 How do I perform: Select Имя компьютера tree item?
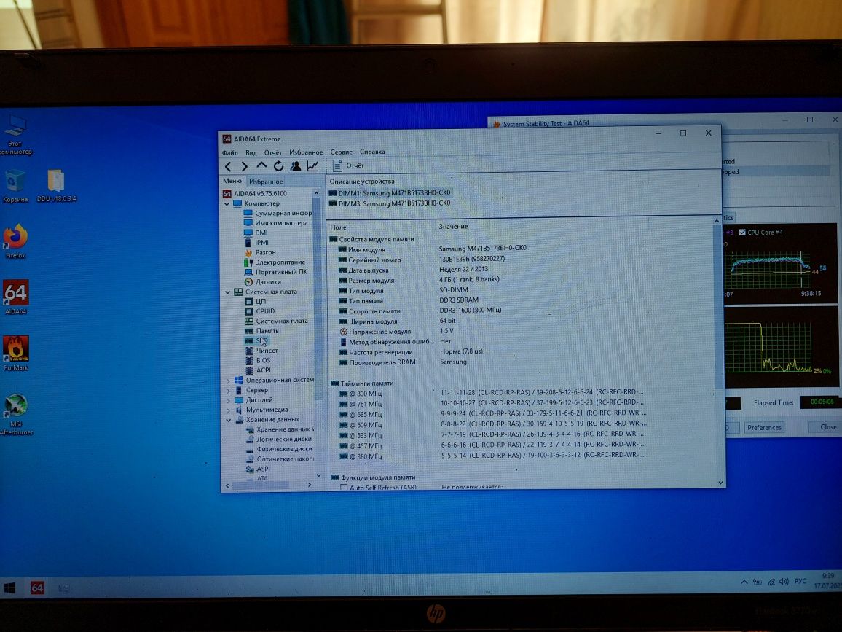(x=276, y=223)
